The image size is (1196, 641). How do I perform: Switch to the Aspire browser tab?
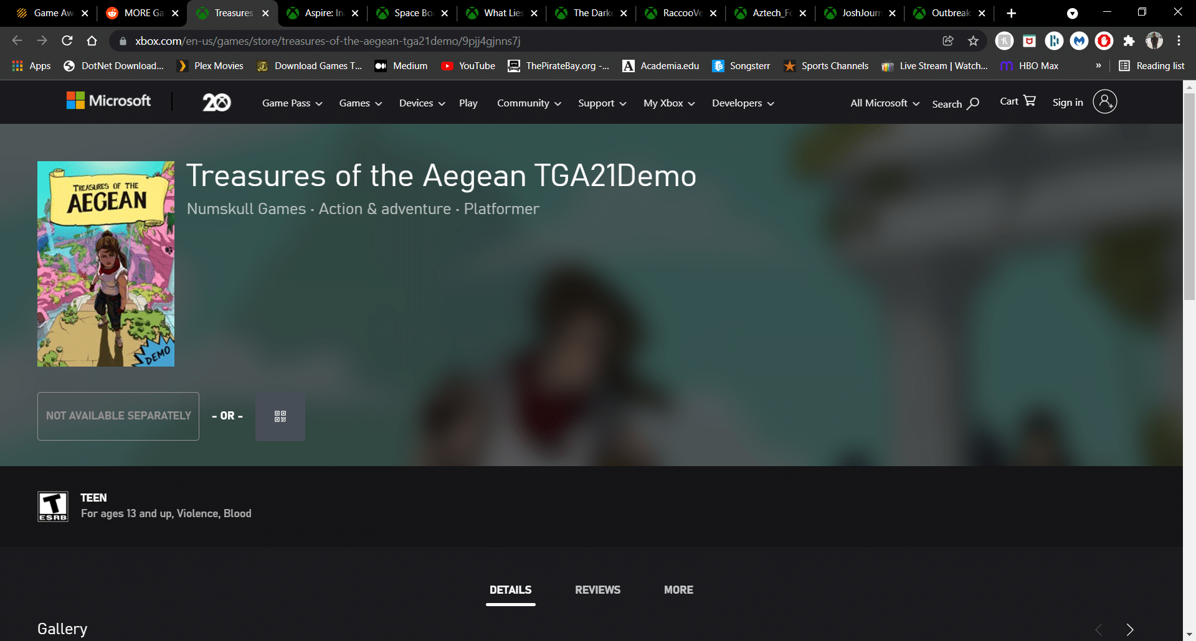point(322,13)
